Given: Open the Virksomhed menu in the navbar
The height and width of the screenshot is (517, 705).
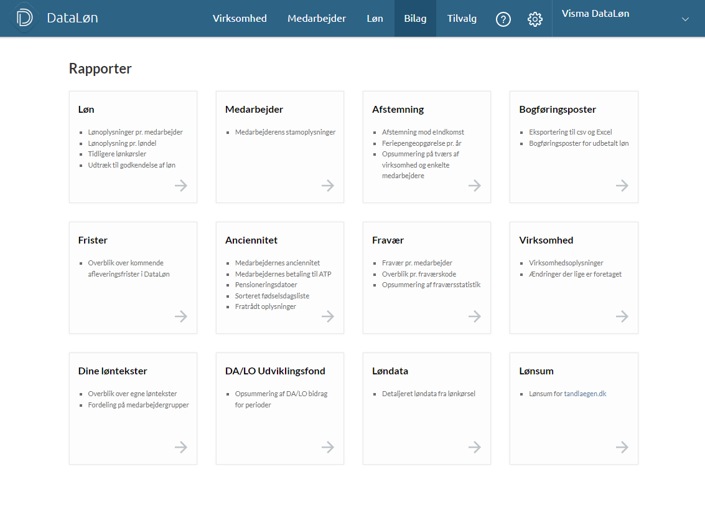Looking at the screenshot, I should [x=240, y=19].
